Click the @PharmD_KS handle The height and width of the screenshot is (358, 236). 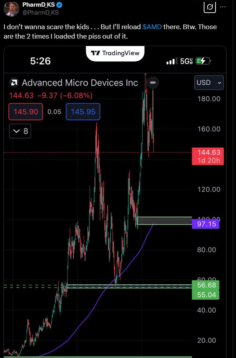tap(40, 13)
